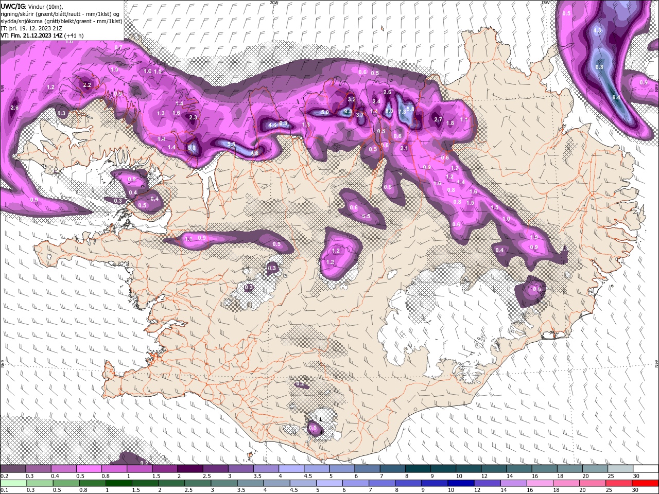Click the '15W' longitude label

(545, 3)
